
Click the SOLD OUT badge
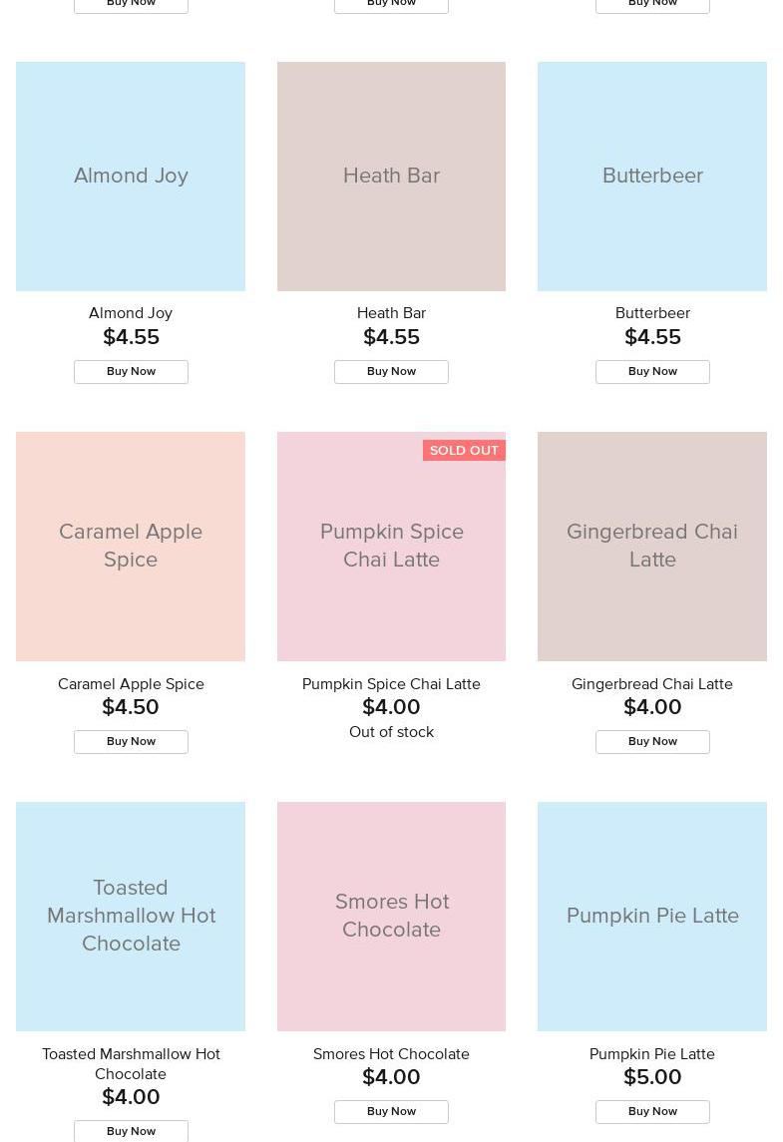464,451
